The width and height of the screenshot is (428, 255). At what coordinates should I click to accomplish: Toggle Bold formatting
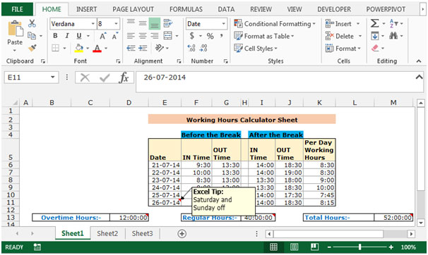click(x=55, y=36)
